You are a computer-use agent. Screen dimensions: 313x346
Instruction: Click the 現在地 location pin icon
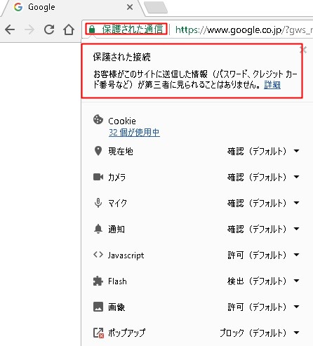coord(98,151)
